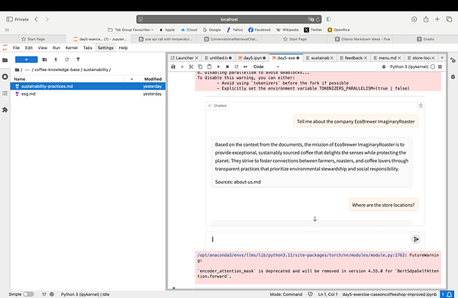Image resolution: width=458 pixels, height=298 pixels.
Task: Show Safari tab overview icon
Action: pos(449,19)
